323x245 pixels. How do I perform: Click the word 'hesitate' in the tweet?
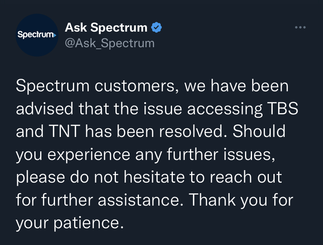pyautogui.click(x=154, y=177)
